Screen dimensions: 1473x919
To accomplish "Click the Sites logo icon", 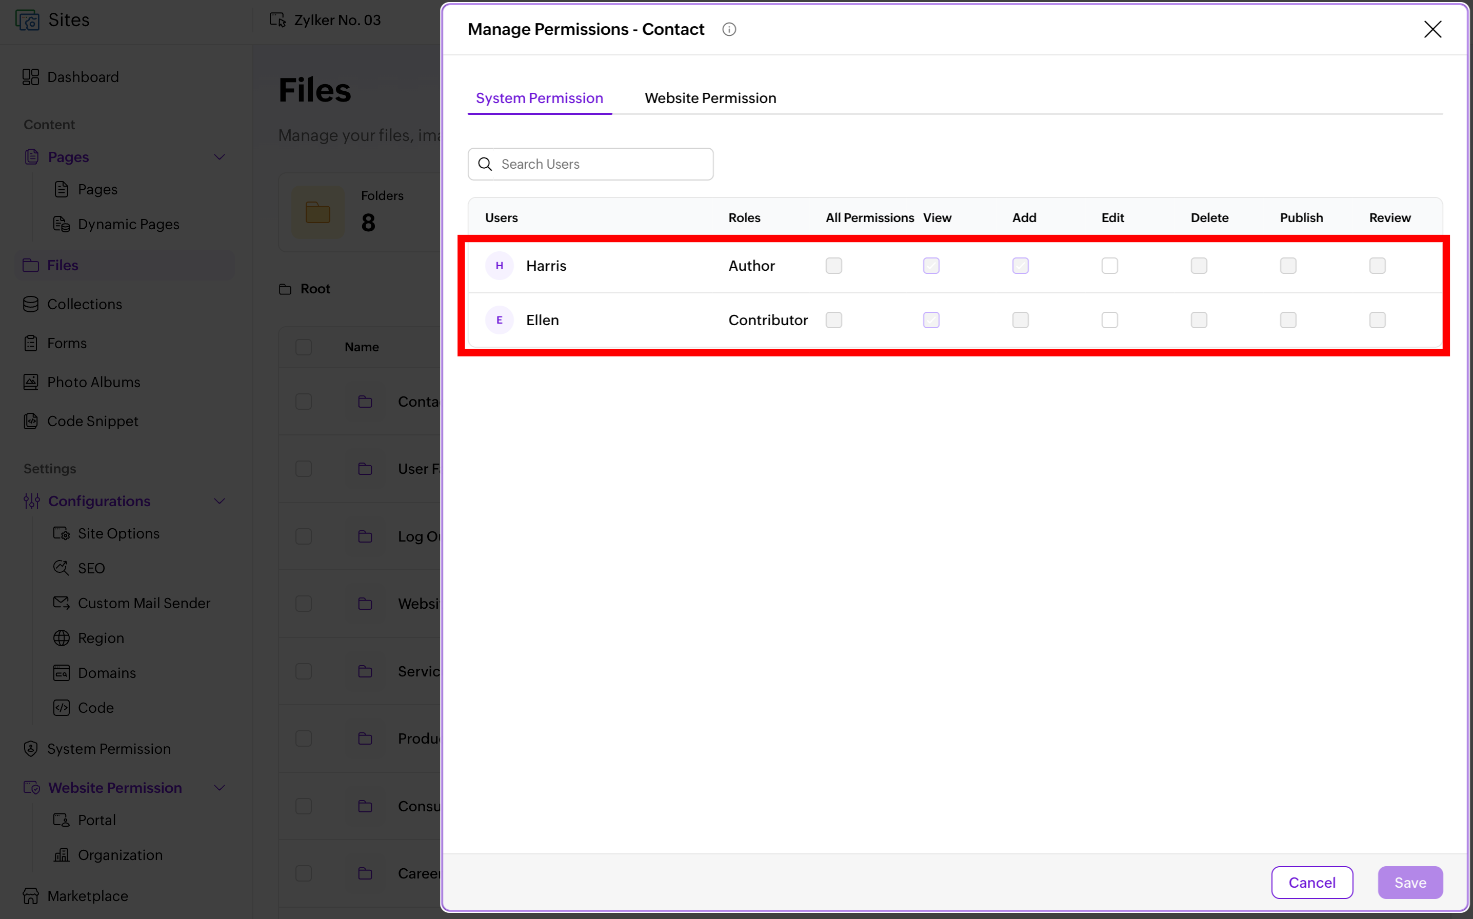I will (27, 20).
